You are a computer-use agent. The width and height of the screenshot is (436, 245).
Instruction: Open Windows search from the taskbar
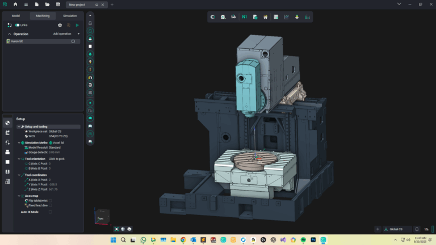123,240
